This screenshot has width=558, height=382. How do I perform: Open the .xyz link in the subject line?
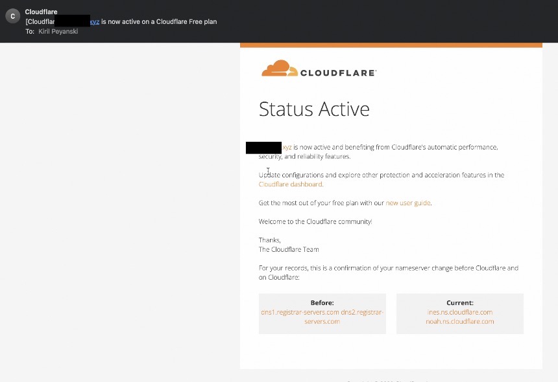(x=95, y=21)
